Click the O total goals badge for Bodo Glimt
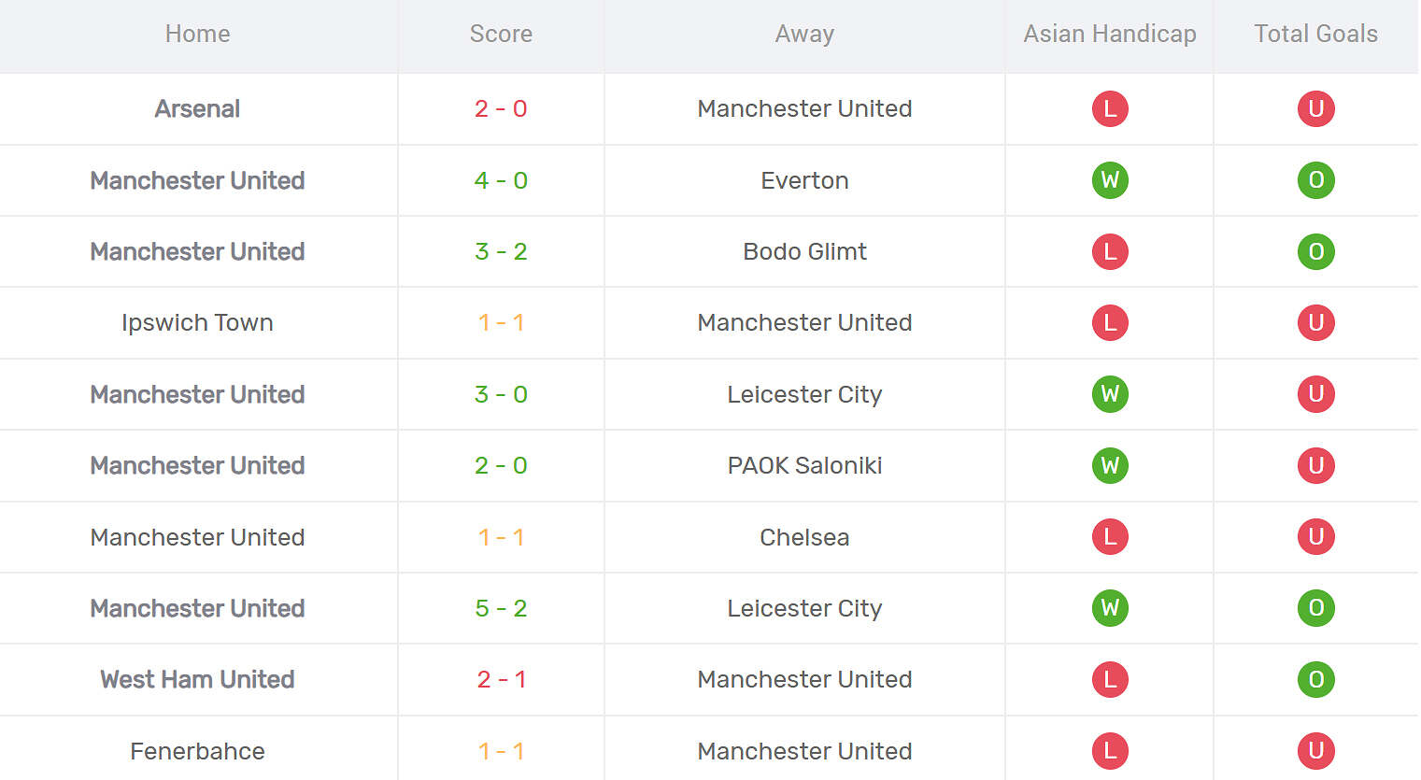Image resolution: width=1421 pixels, height=780 pixels. pos(1315,251)
